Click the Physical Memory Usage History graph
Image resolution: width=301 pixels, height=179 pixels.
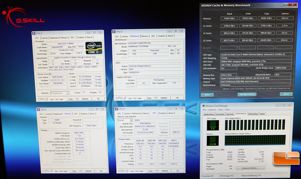tap(255, 140)
